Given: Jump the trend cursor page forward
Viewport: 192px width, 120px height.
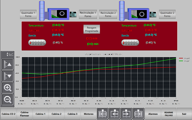Looking at the screenshot, I should (139, 113).
